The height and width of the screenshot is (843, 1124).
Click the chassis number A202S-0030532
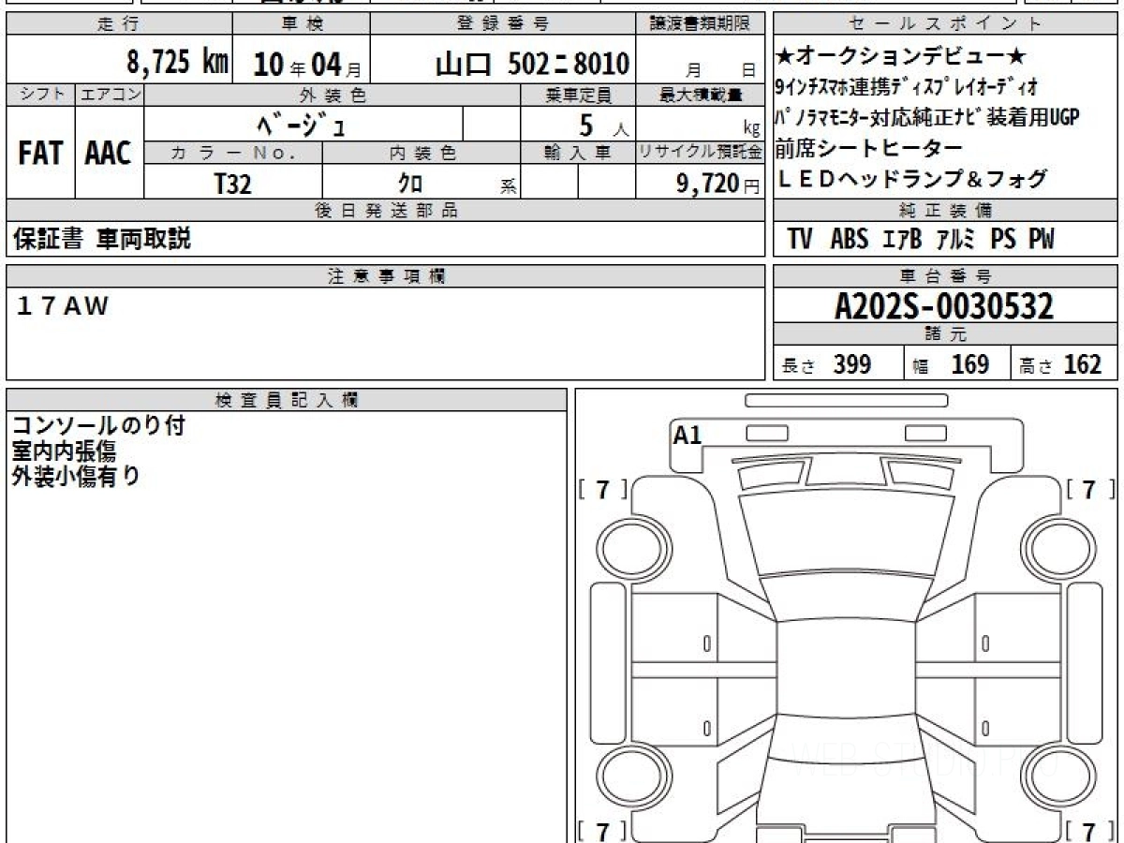944,306
